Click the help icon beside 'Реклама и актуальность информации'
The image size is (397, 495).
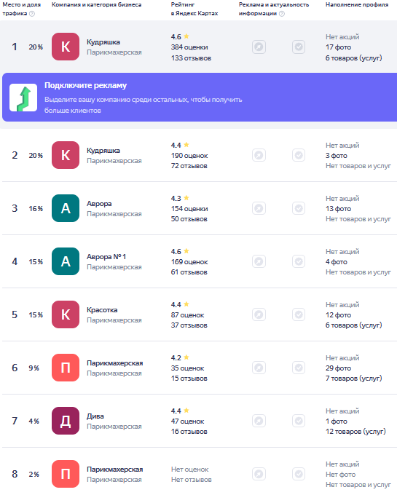click(282, 14)
